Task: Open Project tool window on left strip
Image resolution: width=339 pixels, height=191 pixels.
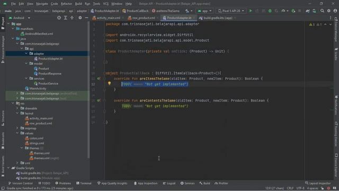Action: coord(3,23)
